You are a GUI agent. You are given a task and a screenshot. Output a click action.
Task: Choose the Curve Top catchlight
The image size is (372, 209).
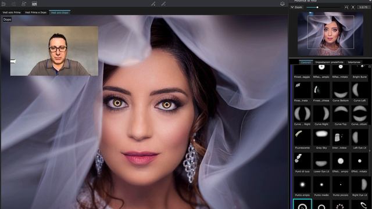coord(341,116)
